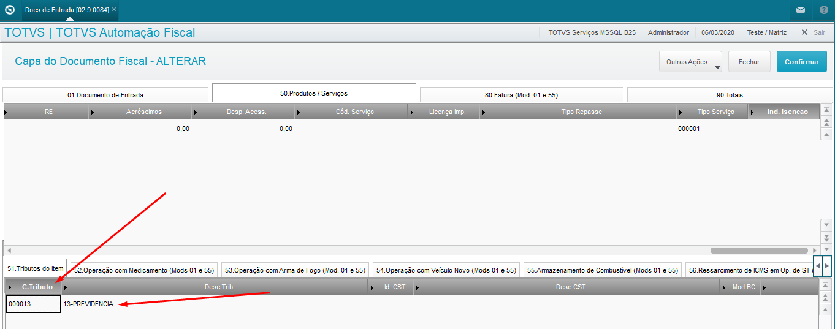Open the 51.Tributos do Item sub-tab
835x329 pixels.
pos(36,268)
